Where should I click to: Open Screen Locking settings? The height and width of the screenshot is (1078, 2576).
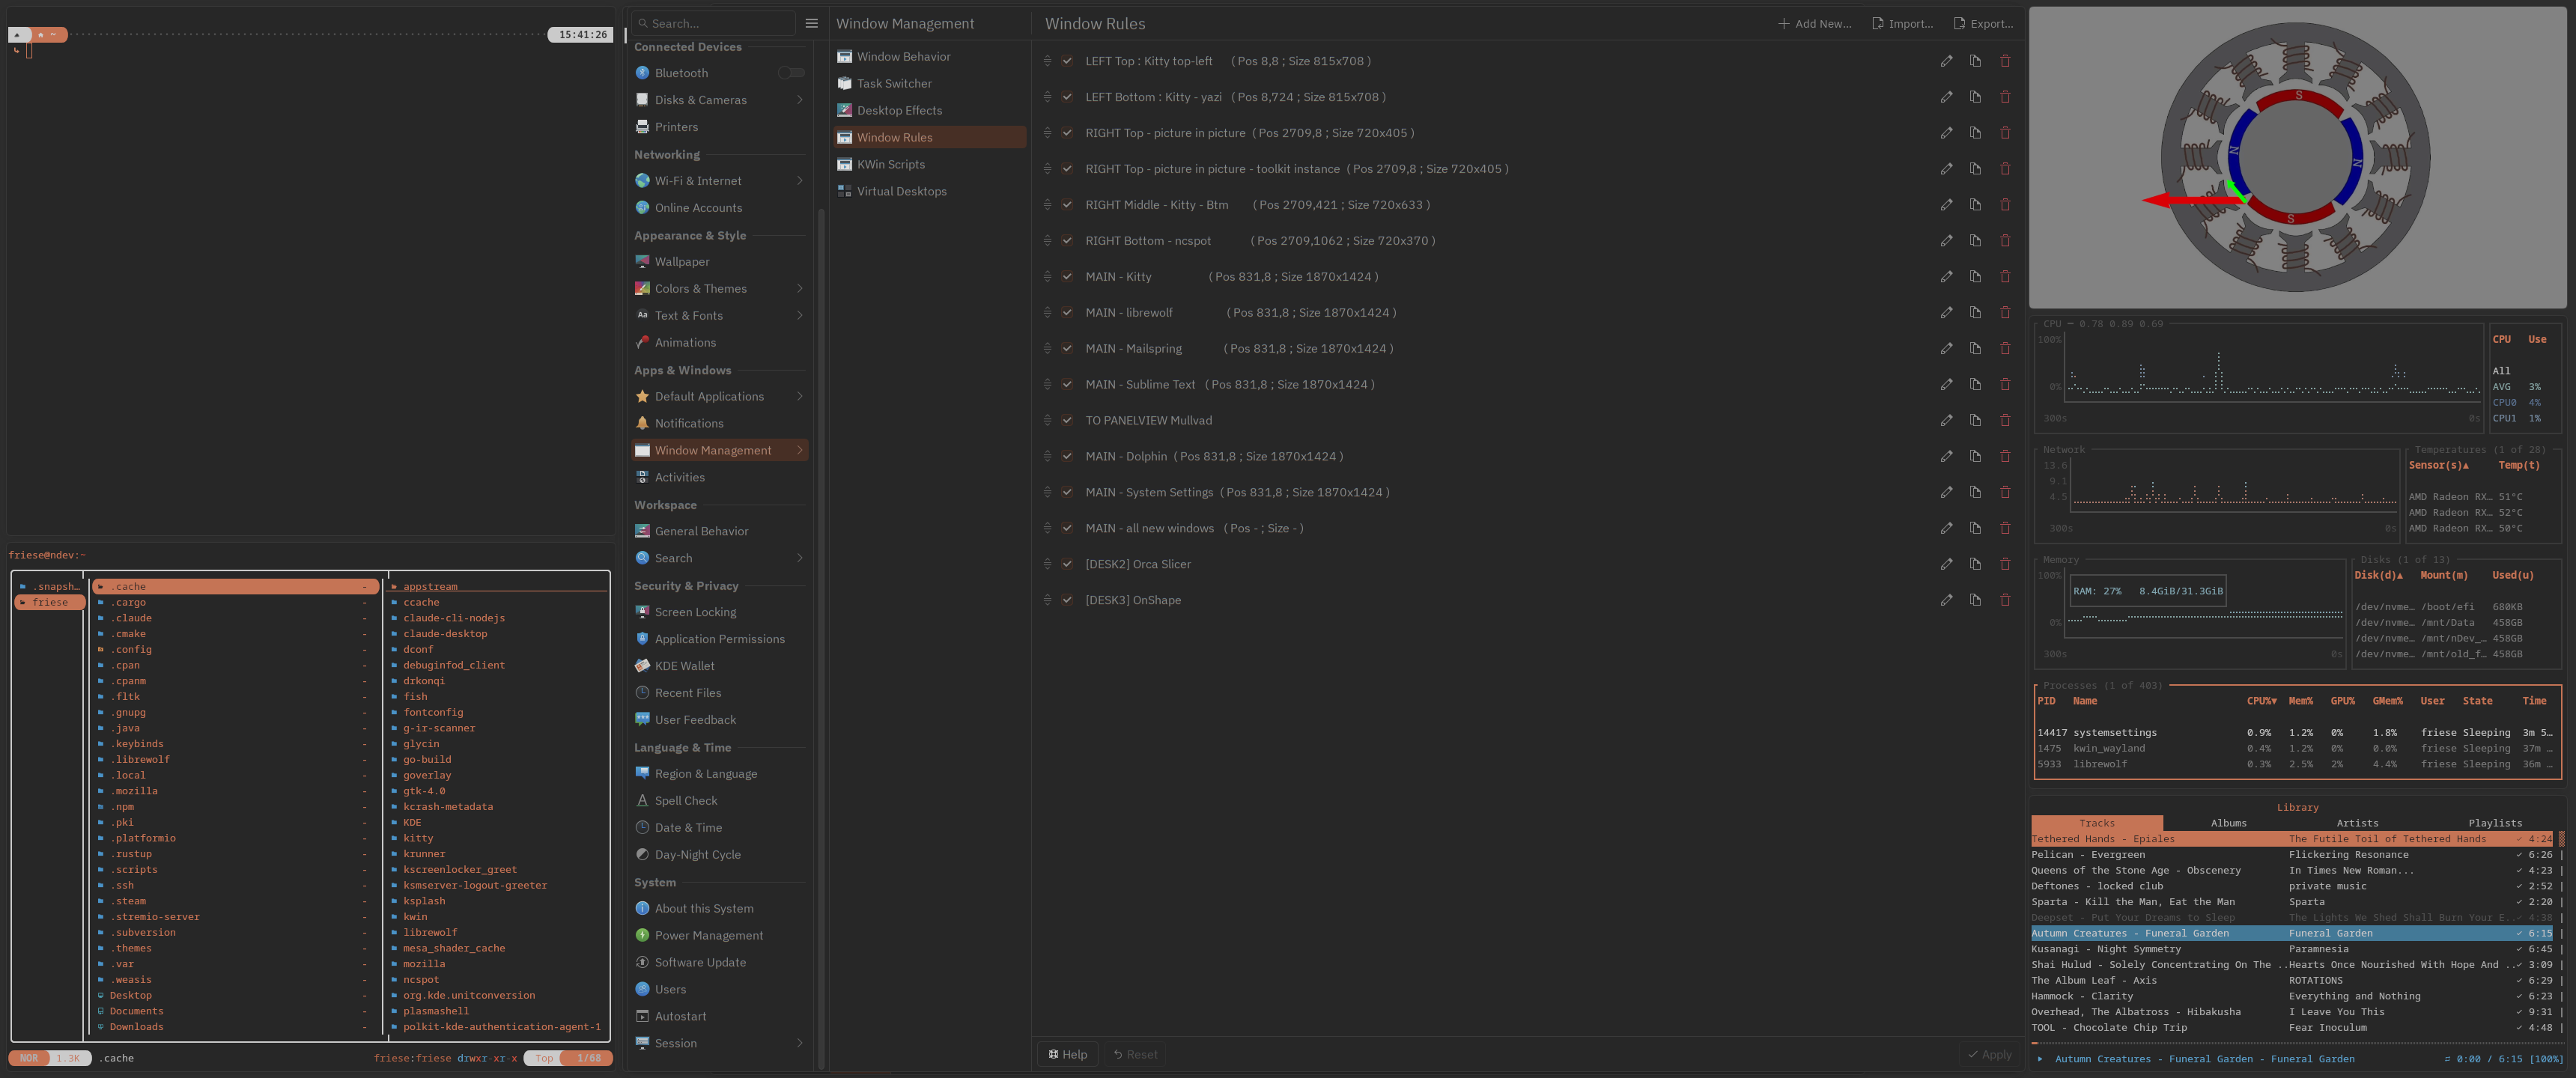pyautogui.click(x=720, y=612)
